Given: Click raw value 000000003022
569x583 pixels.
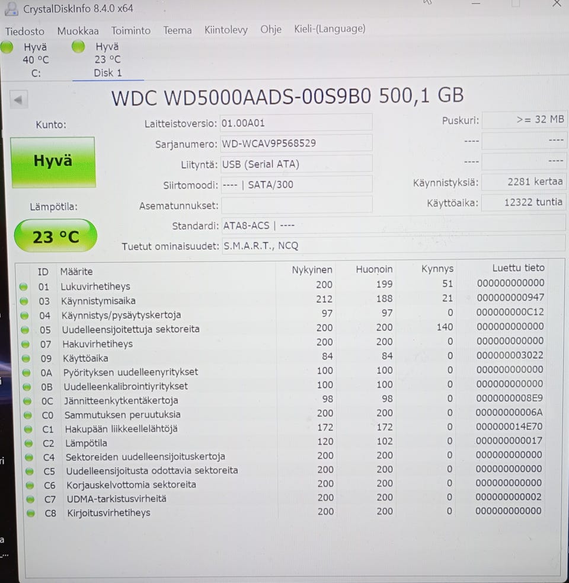Looking at the screenshot, I should point(510,355).
